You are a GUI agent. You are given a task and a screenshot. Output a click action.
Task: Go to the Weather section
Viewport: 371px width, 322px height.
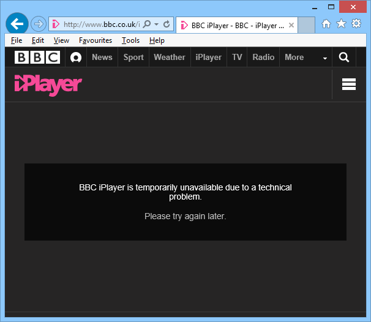pyautogui.click(x=170, y=58)
